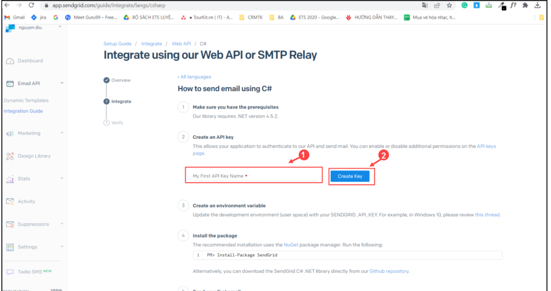Click the Activity envelope search icon
Viewport: 551px width, 291px height.
(10, 202)
